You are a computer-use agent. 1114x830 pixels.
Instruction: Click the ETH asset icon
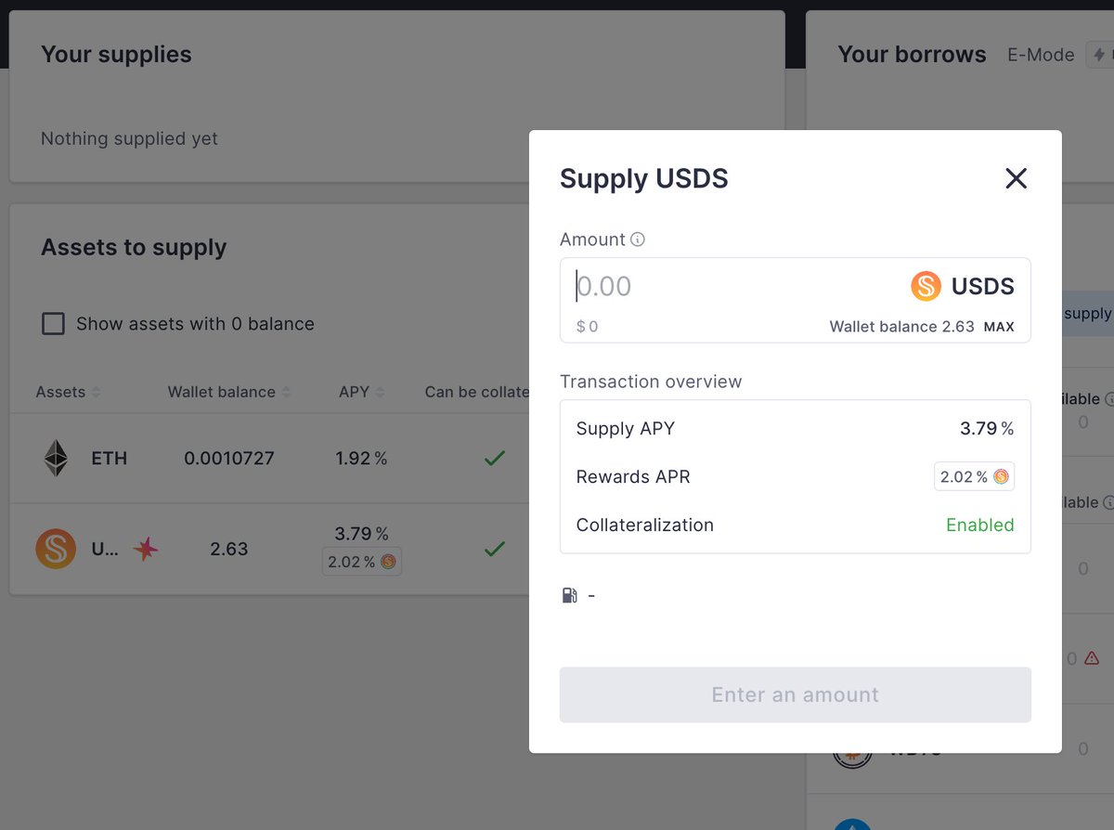point(56,459)
